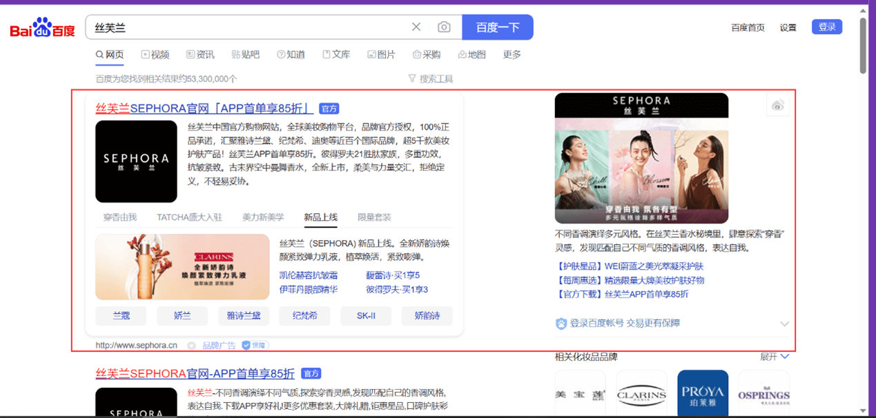Viewport: 876px width, 418px height.
Task: Toggle the eye icon beside the Sephora banner
Action: (778, 106)
